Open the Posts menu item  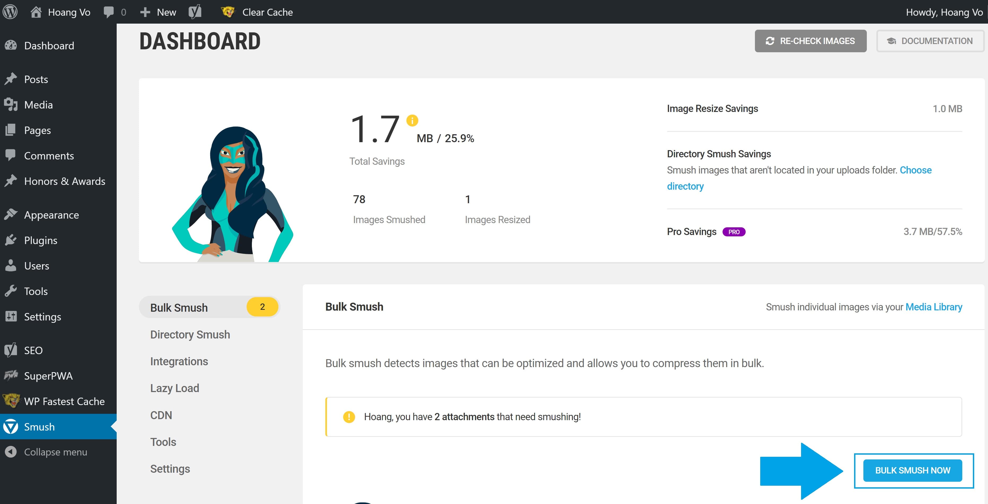[x=58, y=79]
